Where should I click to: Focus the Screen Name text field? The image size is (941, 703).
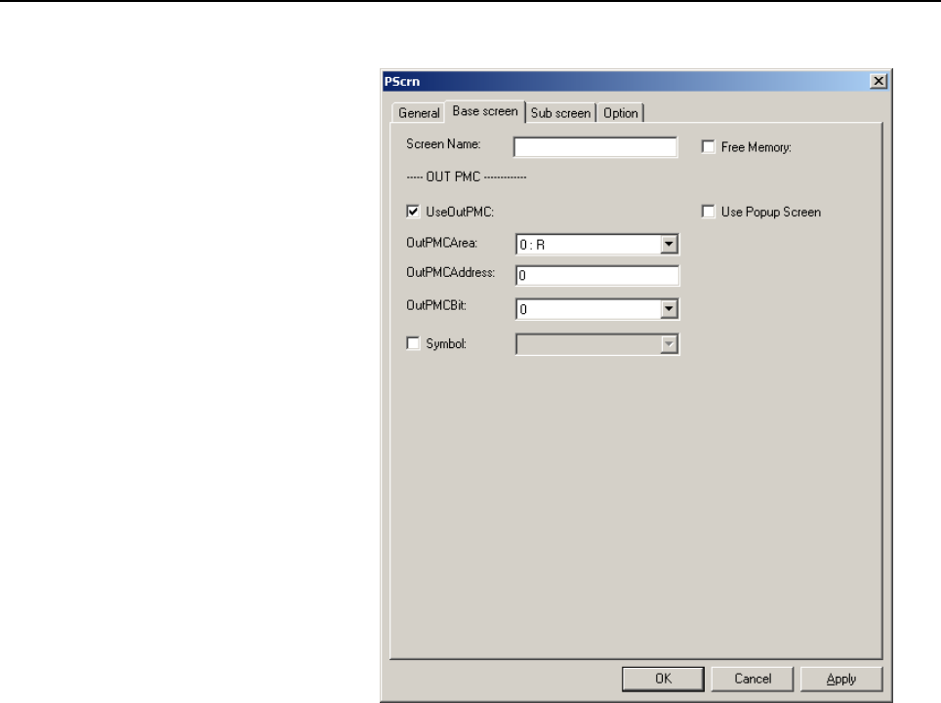tap(595, 147)
